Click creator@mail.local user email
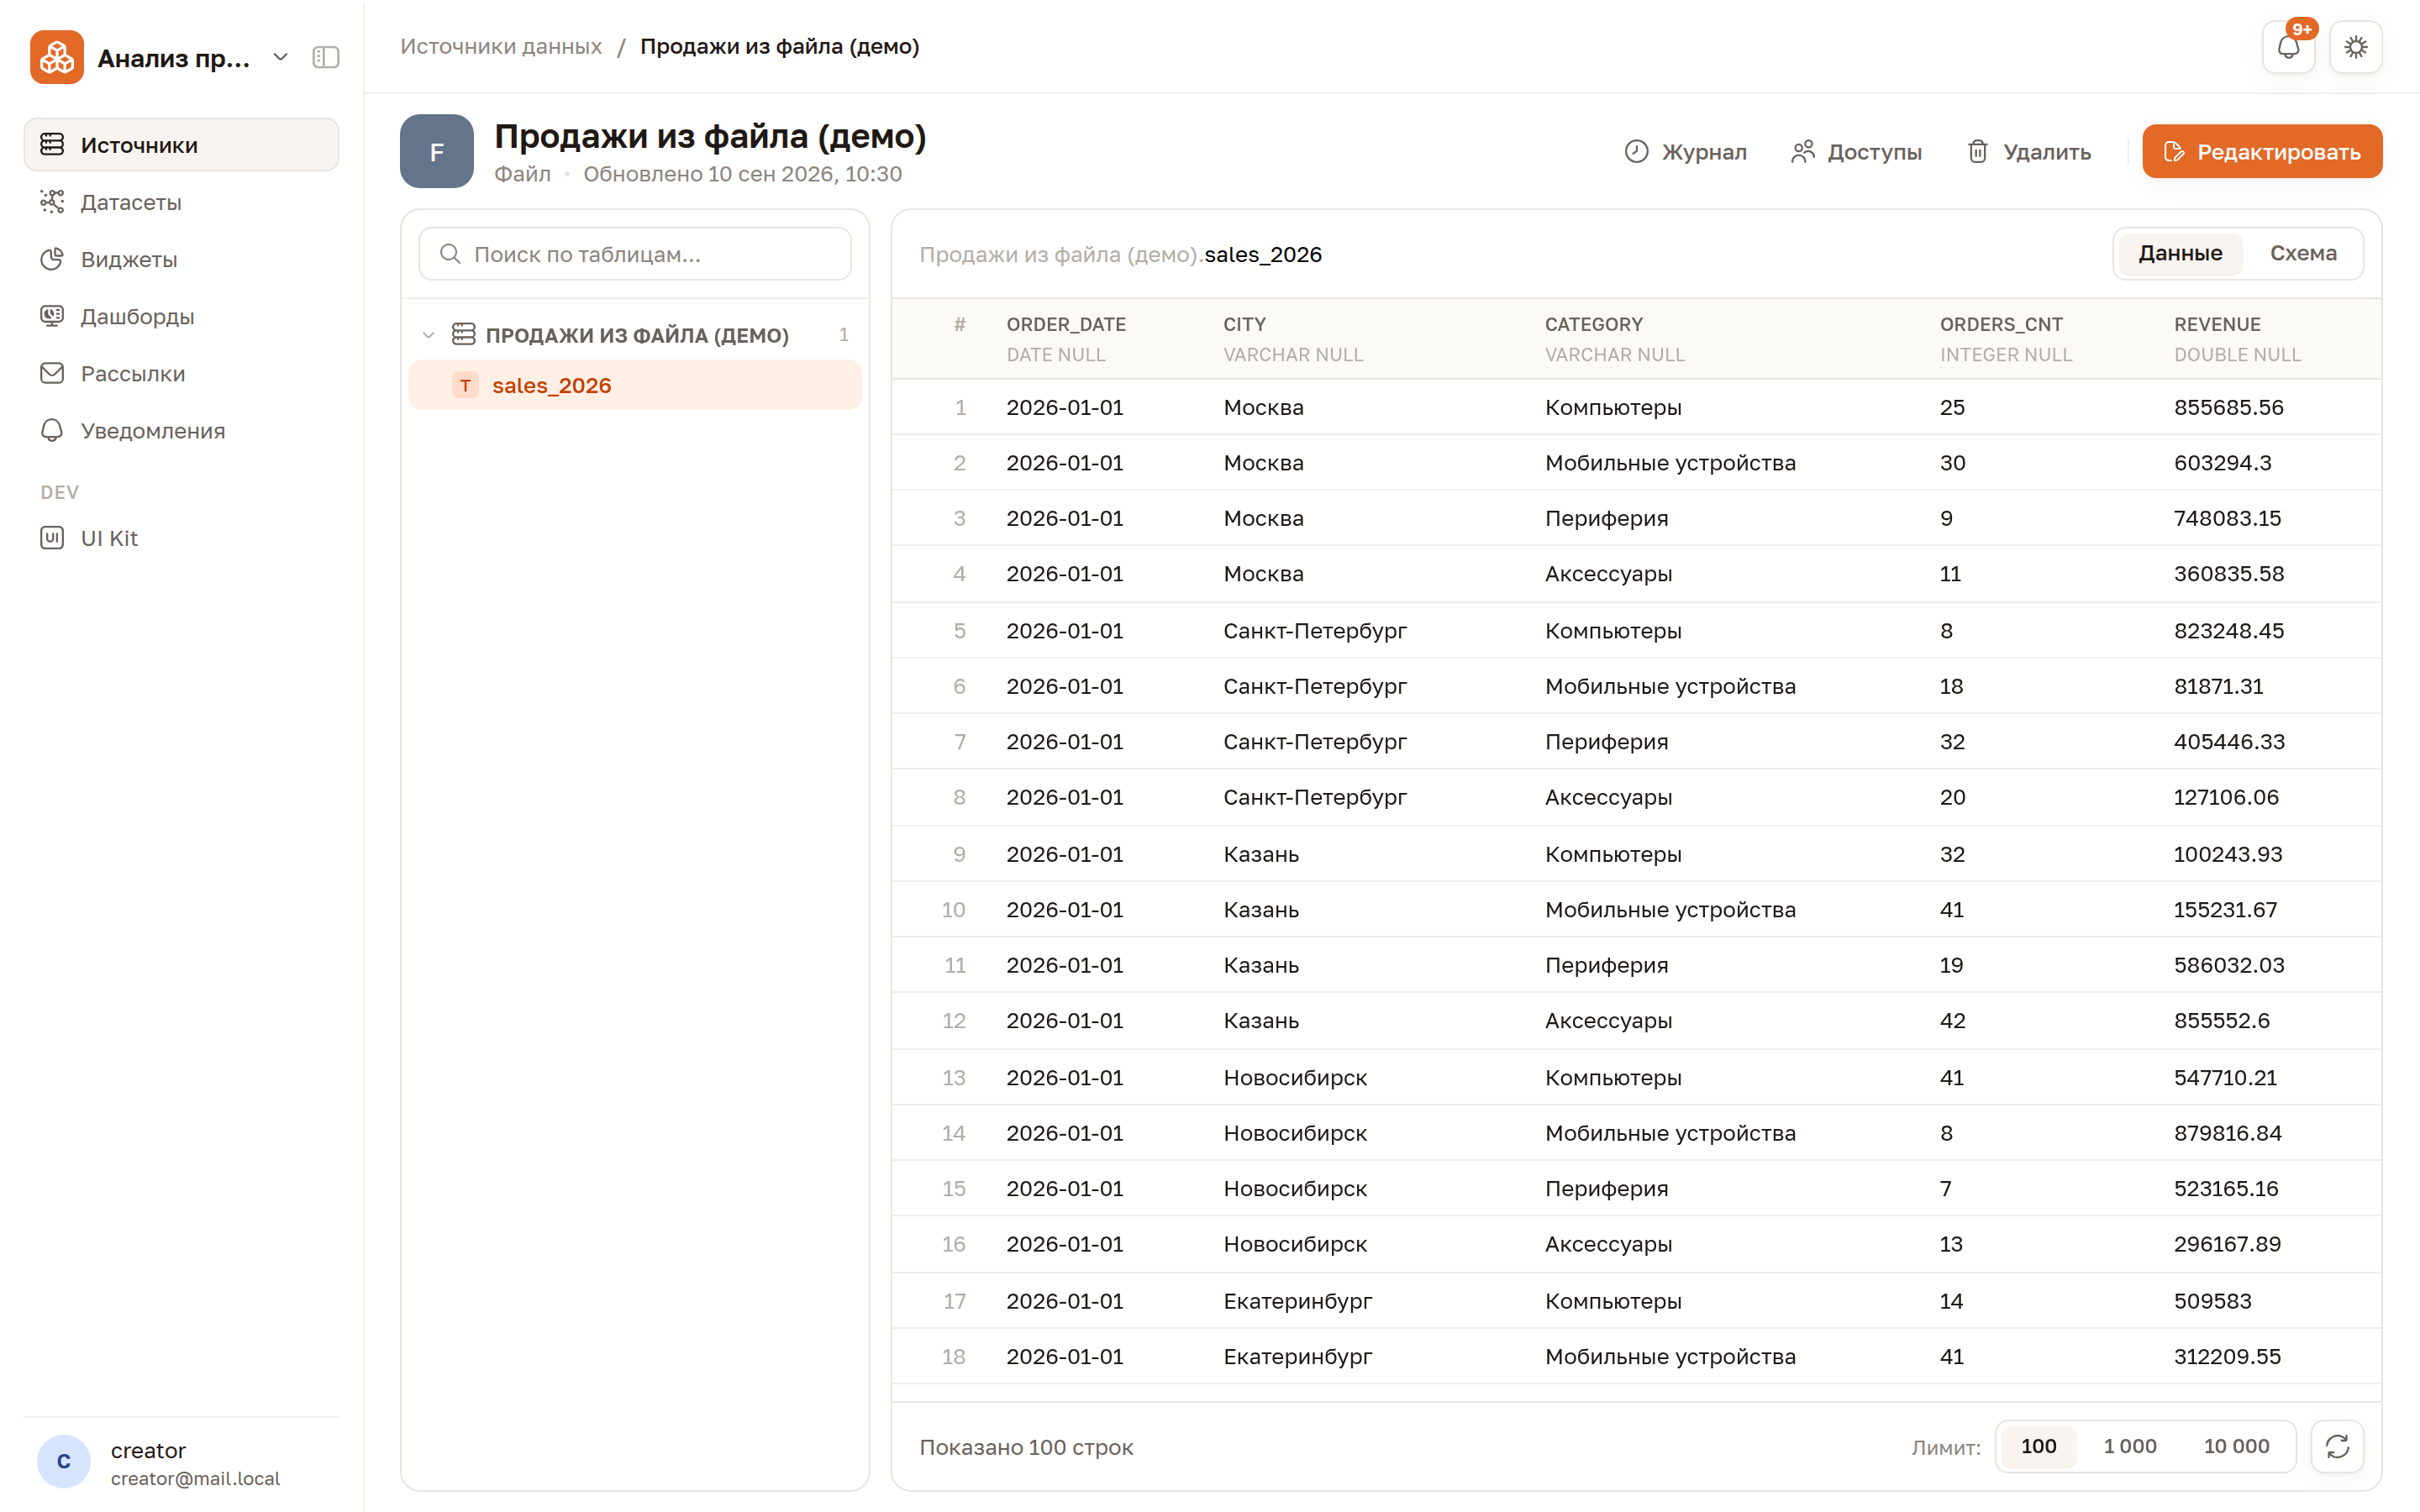 pyautogui.click(x=195, y=1478)
